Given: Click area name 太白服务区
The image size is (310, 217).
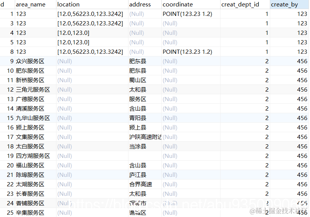Looking at the screenshot, I should pyautogui.click(x=30, y=147).
